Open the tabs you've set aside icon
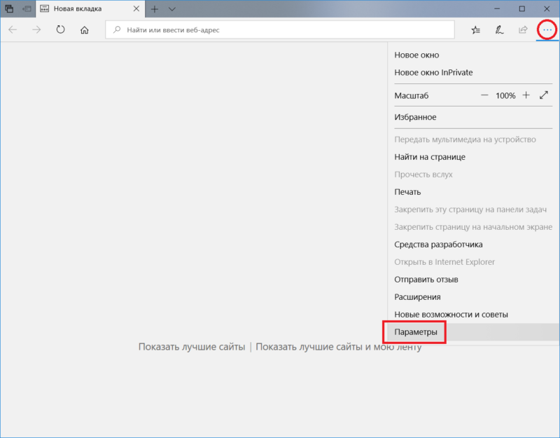Image resolution: width=560 pixels, height=438 pixels. coord(9,8)
